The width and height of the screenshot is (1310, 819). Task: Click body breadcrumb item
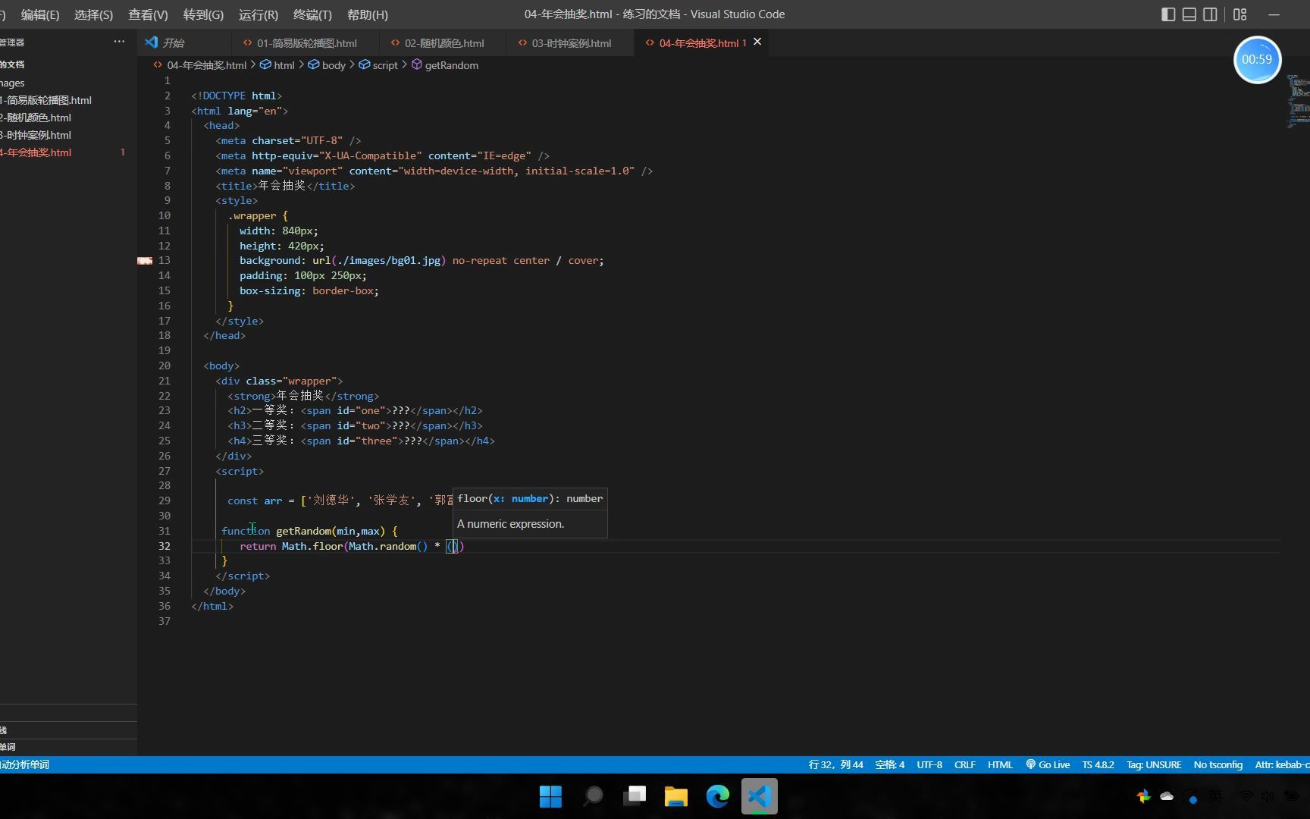pos(334,65)
